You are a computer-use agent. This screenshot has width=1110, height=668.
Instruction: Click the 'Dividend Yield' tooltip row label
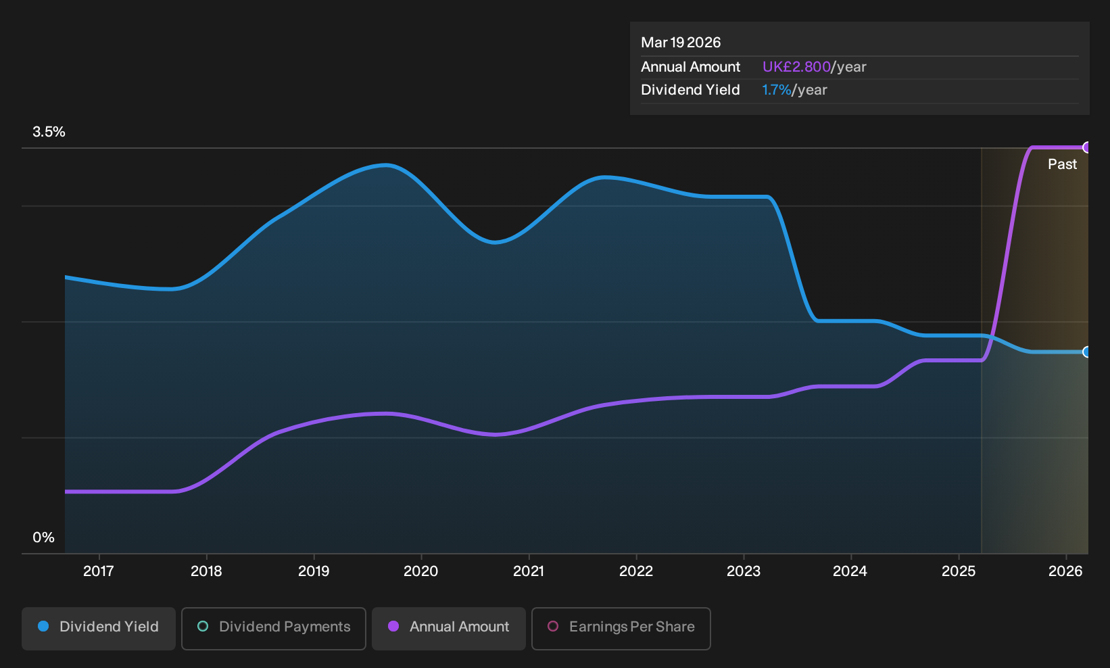(690, 90)
